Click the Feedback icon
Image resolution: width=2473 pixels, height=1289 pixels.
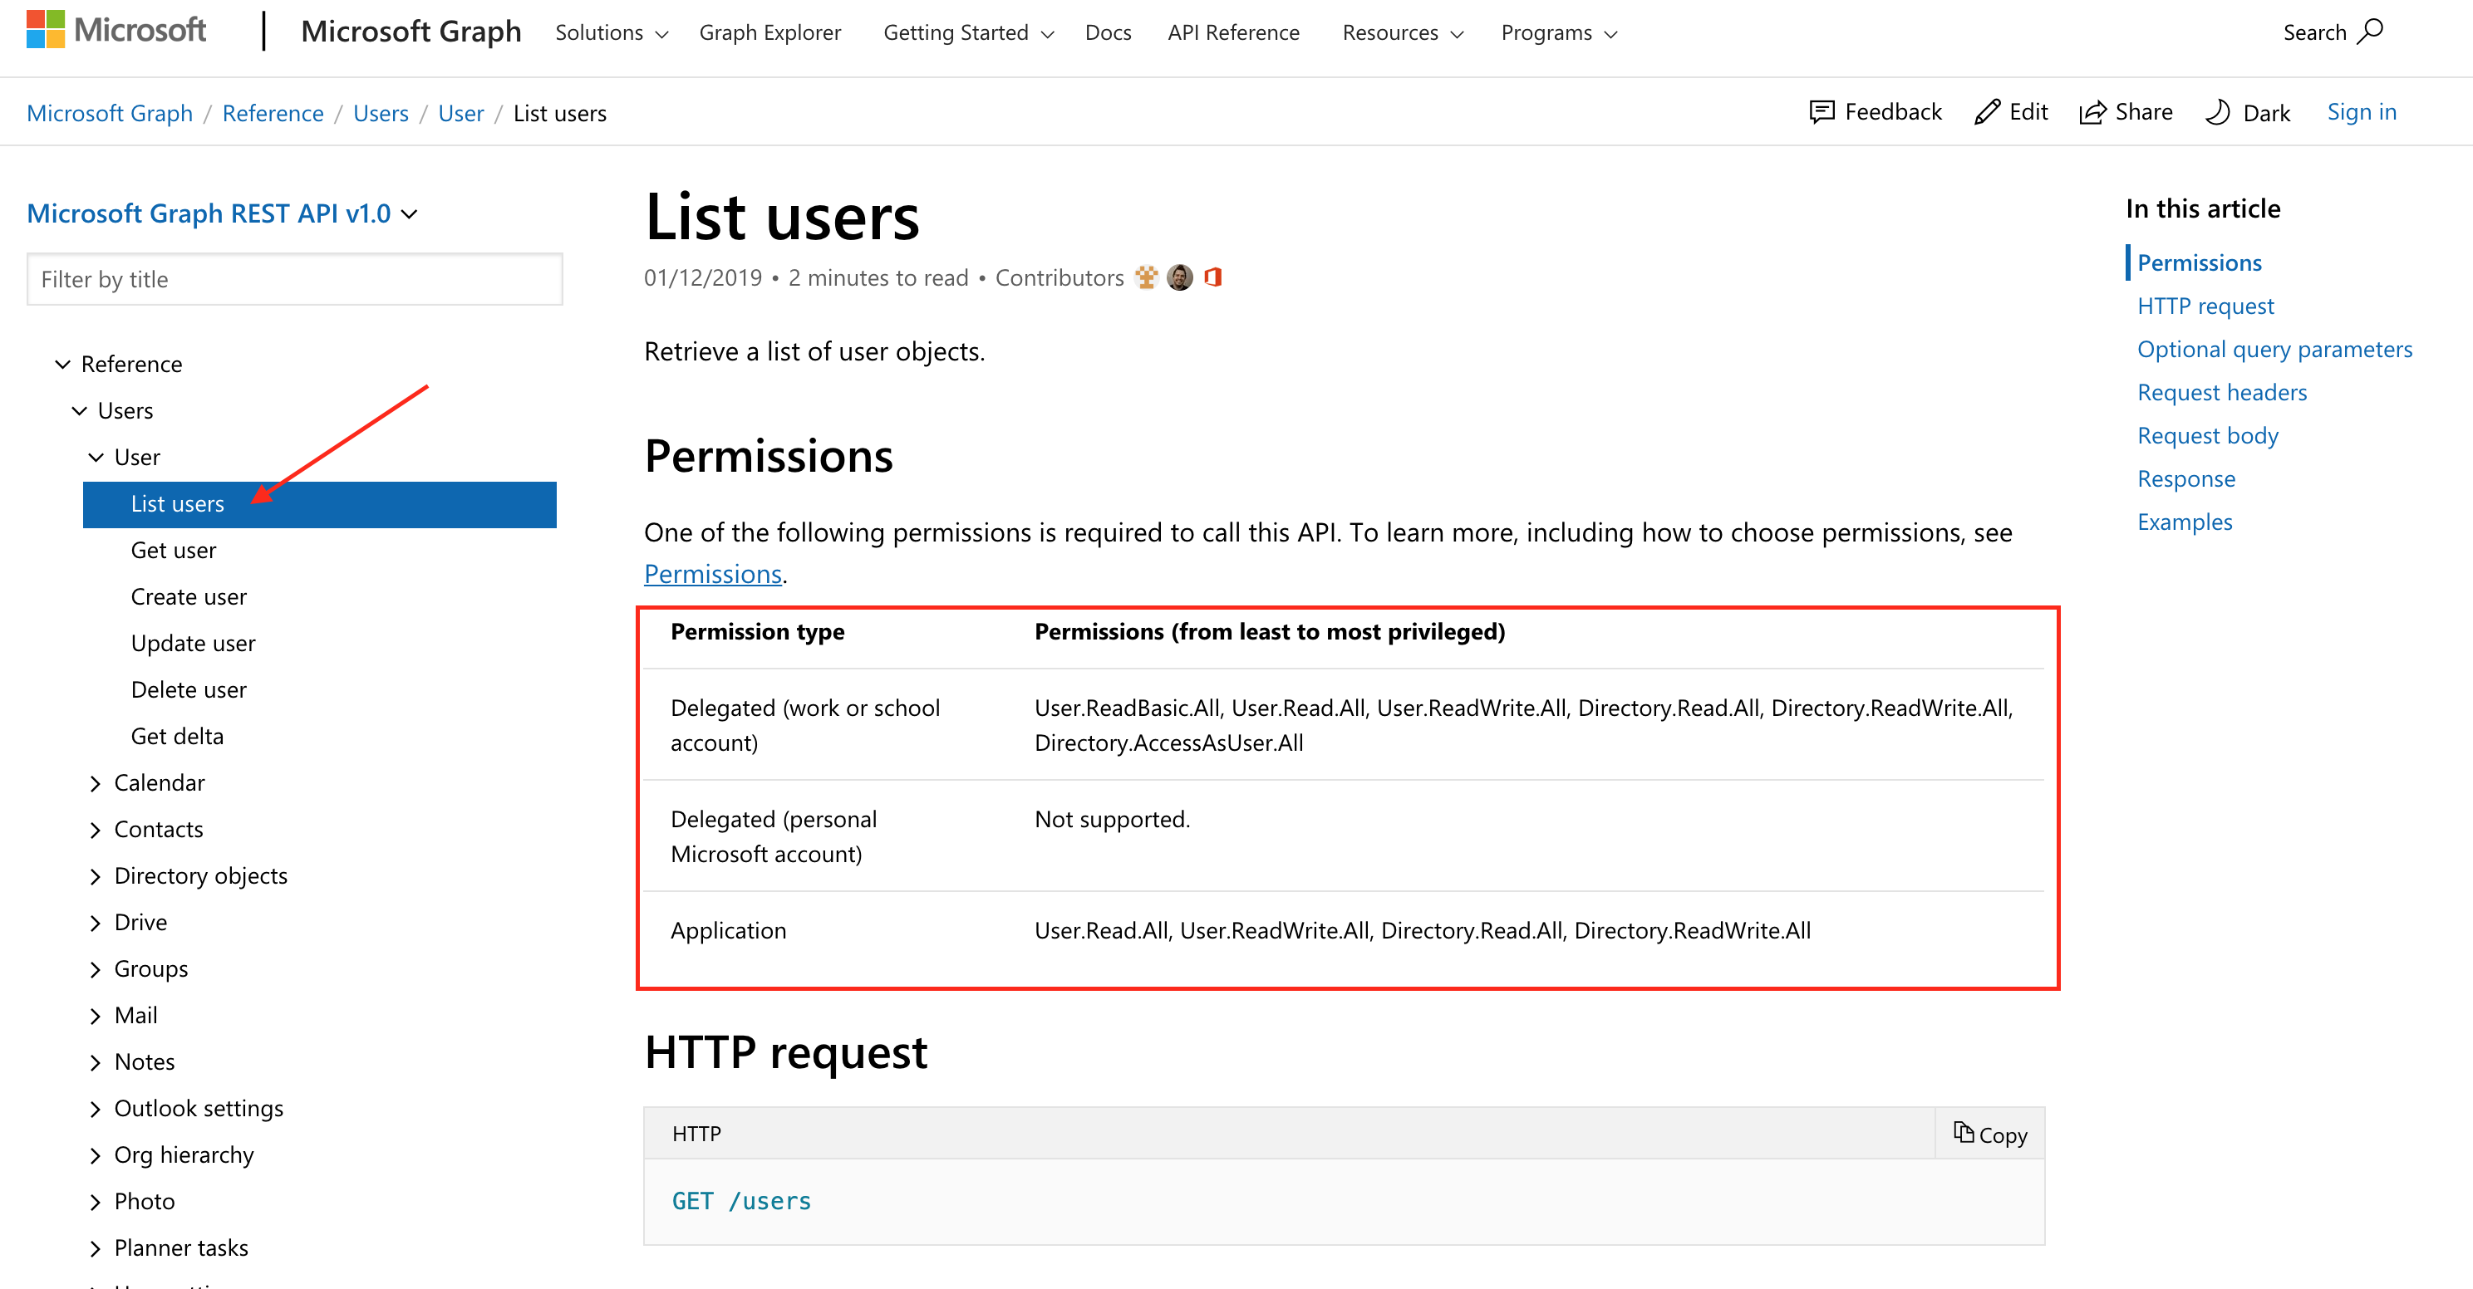click(x=1819, y=111)
